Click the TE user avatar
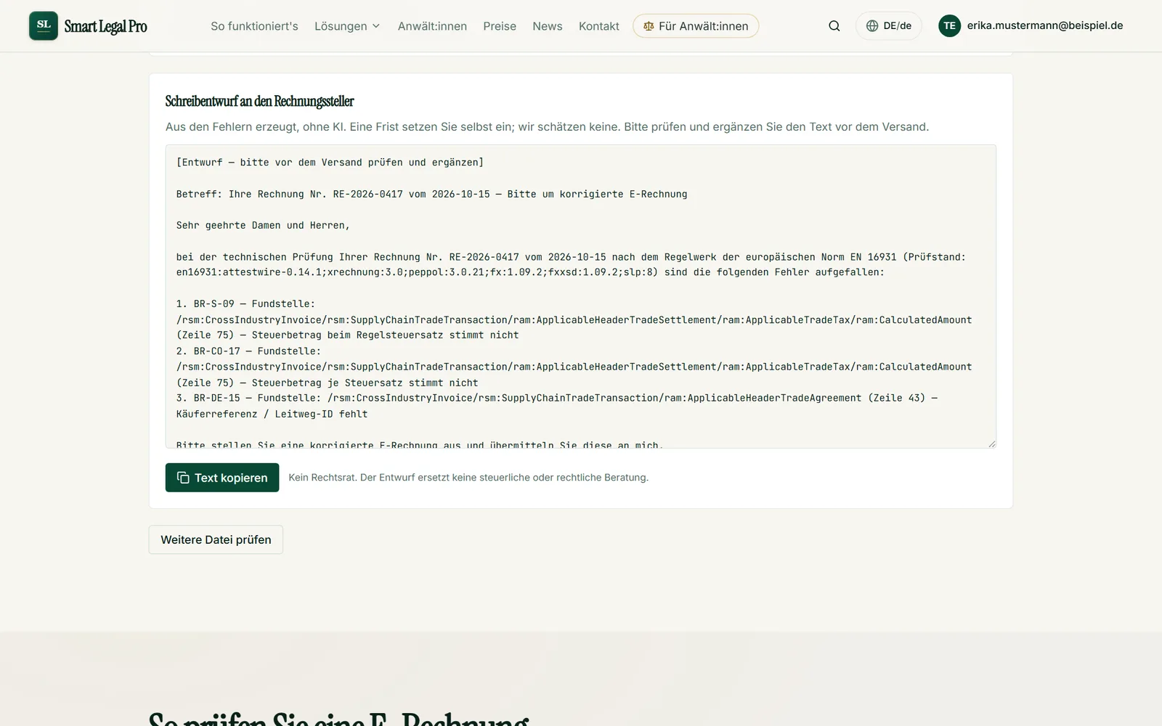Screen dimensions: 1162x726 pyautogui.click(x=949, y=26)
